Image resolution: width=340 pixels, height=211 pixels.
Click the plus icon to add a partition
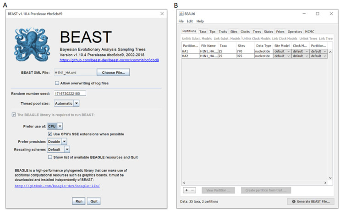pos(186,190)
